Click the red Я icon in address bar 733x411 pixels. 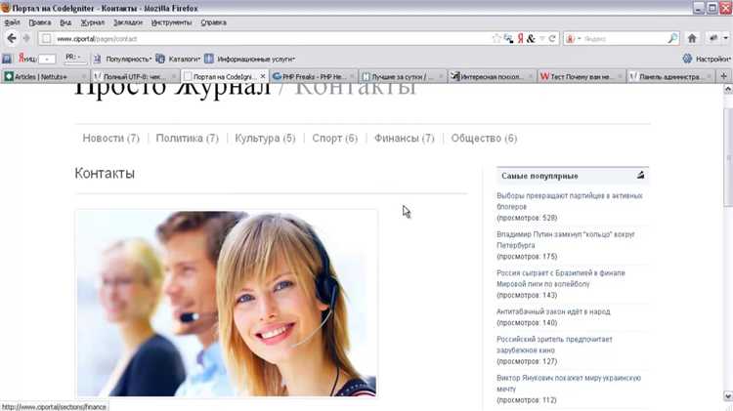[x=520, y=39]
